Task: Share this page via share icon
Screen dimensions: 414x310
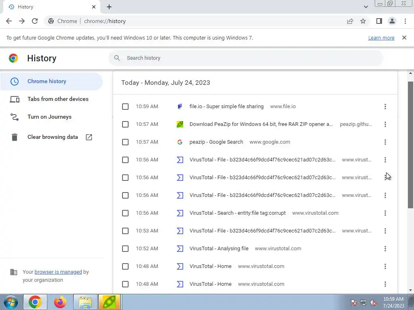Action: (x=350, y=21)
